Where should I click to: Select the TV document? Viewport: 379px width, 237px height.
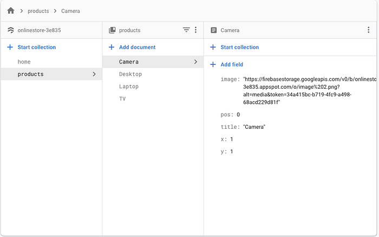tap(122, 99)
